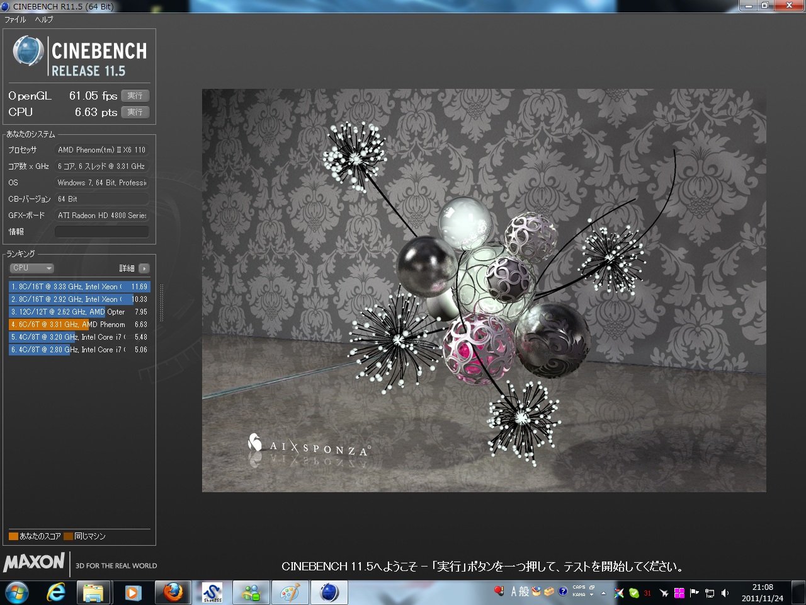Click the プロセッサ value AMD Phenom II X6 field

[x=102, y=150]
